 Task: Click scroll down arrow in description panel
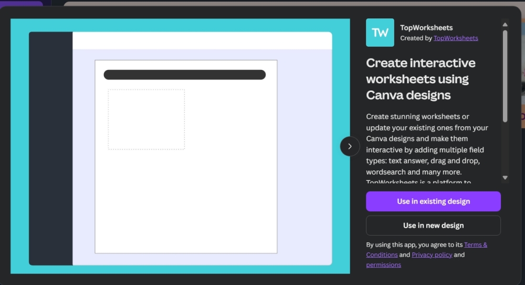point(505,178)
